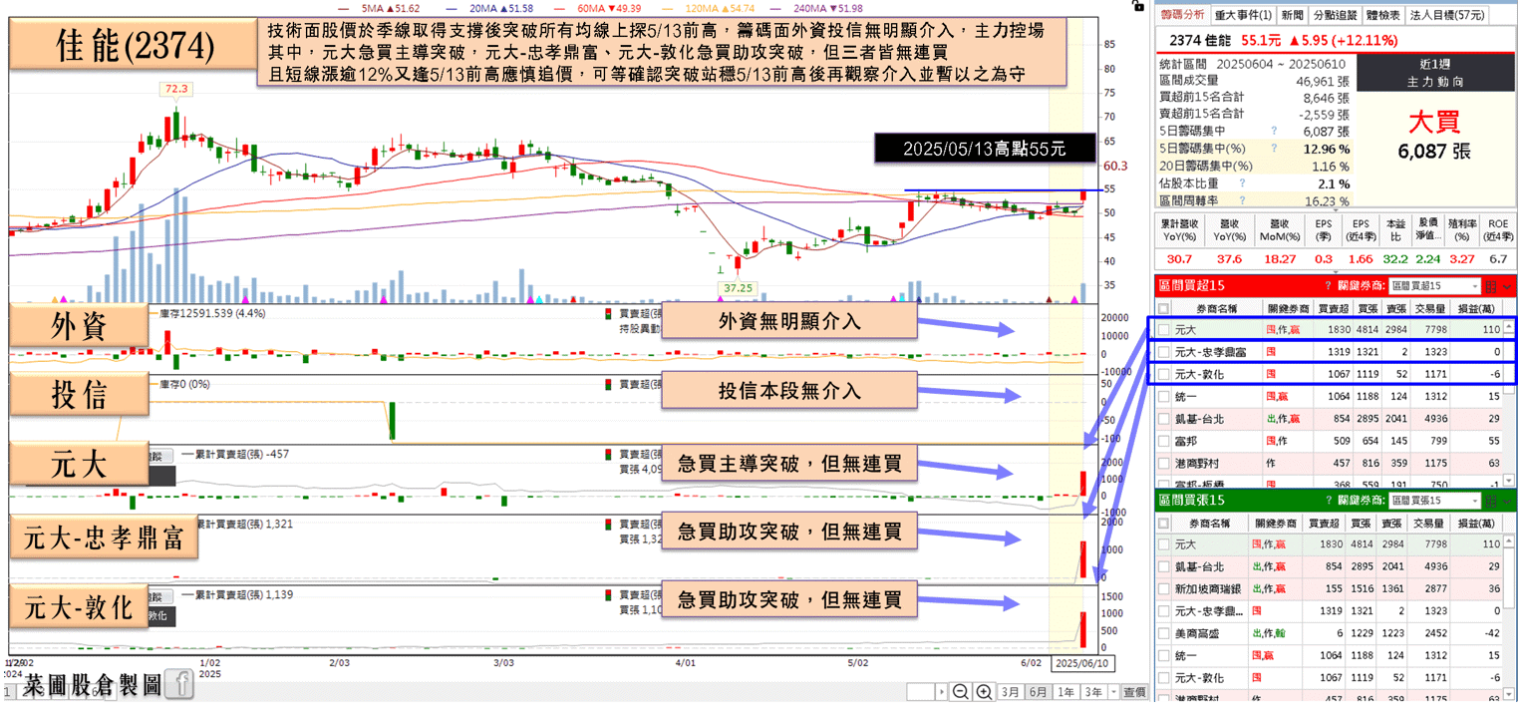Check 元大-敦化 row in 區間買超15 table
Image resolution: width=1518 pixels, height=718 pixels.
(1164, 374)
